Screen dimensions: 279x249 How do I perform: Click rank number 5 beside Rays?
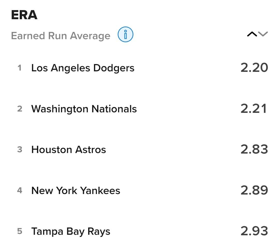click(20, 231)
